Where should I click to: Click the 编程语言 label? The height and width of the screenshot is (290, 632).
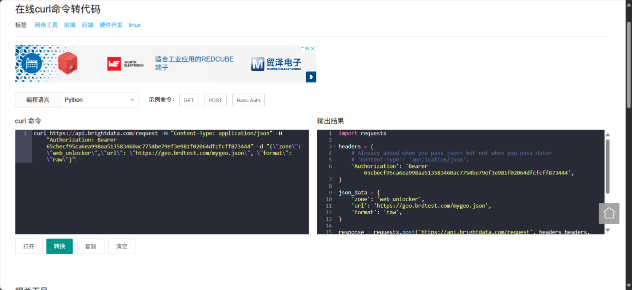click(38, 100)
